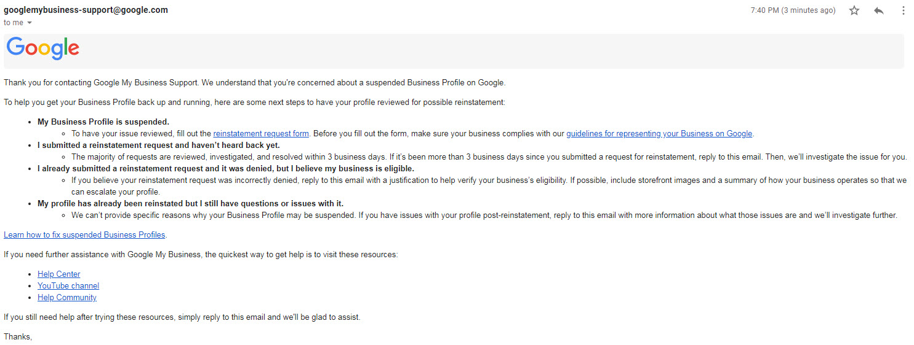Click the 'I already submitted a reinstatement request' heading
The image size is (914, 345).
point(226,168)
